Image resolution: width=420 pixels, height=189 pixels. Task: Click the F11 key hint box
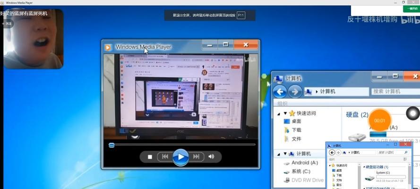[x=241, y=15]
